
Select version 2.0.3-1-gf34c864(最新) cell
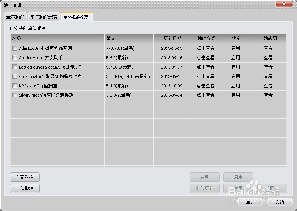point(128,76)
